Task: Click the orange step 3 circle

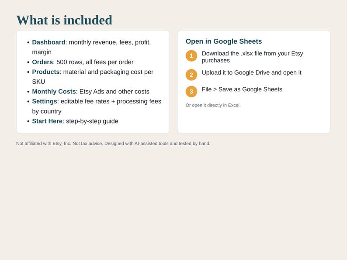Action: [191, 92]
